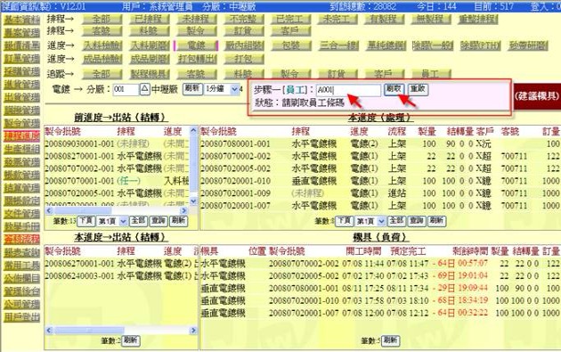Click the 刷取 button next to the employee field
561x352 pixels.
[x=394, y=89]
